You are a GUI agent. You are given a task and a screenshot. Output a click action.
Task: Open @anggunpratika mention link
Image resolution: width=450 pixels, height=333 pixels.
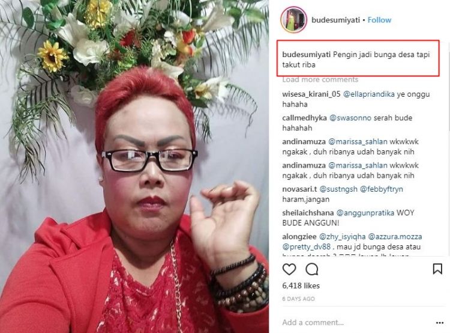coord(365,213)
